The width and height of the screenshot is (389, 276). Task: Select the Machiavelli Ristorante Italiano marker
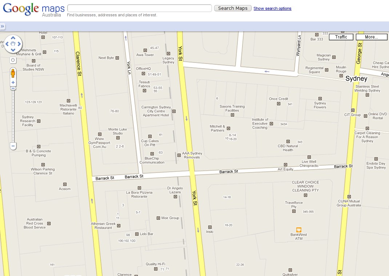click(68, 101)
